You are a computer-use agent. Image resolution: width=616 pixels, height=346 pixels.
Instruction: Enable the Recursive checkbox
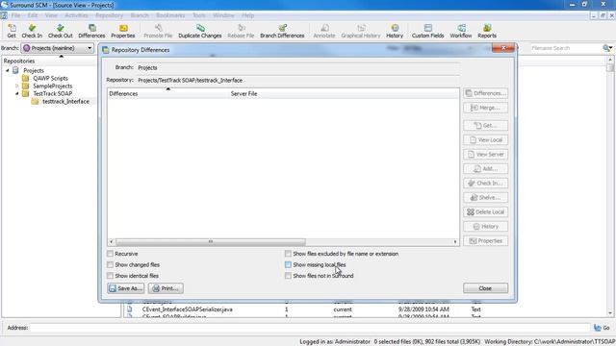(110, 254)
